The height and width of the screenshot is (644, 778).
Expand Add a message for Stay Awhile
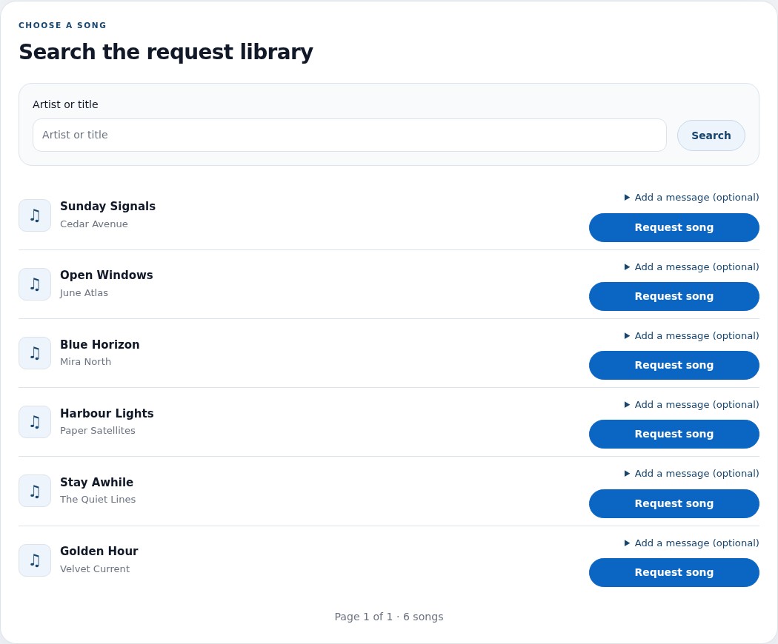pyautogui.click(x=691, y=474)
